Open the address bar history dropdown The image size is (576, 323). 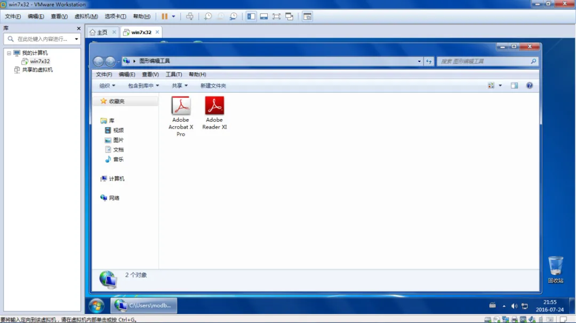coord(419,61)
